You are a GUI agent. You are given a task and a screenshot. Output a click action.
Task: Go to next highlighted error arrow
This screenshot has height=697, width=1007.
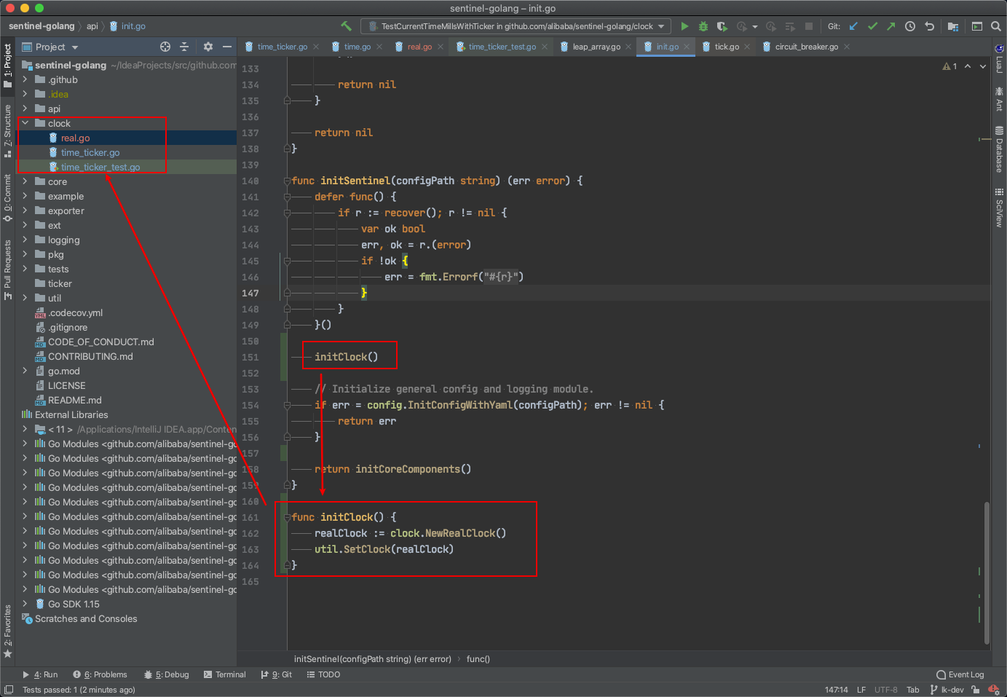982,66
